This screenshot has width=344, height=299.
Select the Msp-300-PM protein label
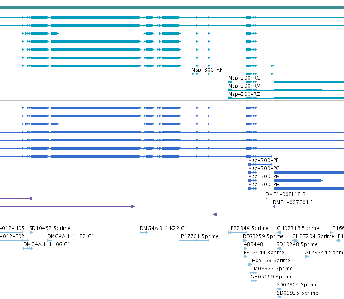[264, 177]
